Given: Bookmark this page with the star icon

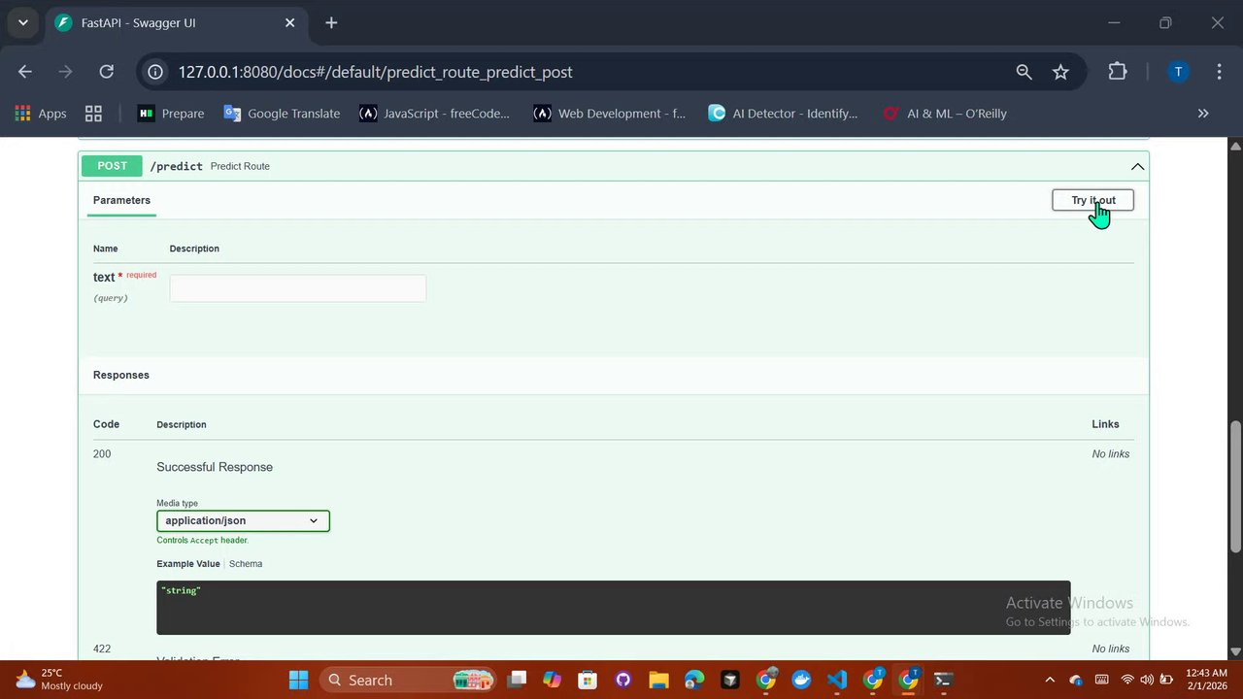Looking at the screenshot, I should [x=1060, y=72].
